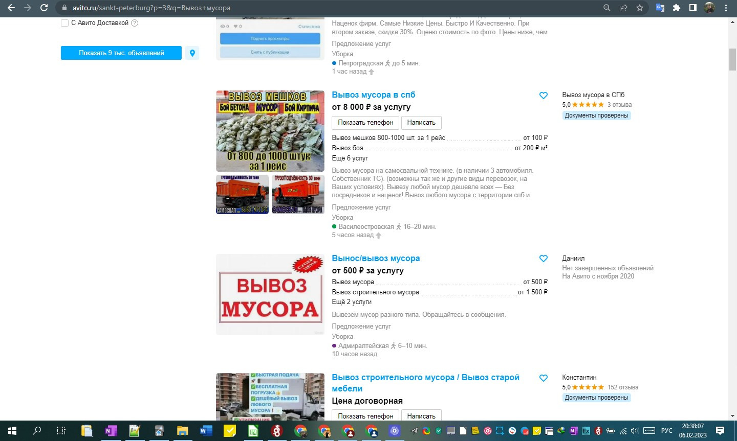Click "Поднять просмотры" in the top listing image
Viewport: 737px width, 441px height.
click(x=270, y=39)
